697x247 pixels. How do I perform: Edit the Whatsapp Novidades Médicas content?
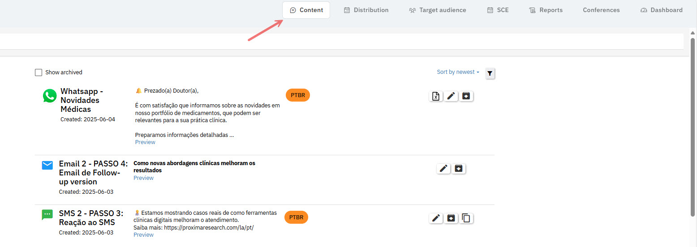(451, 96)
